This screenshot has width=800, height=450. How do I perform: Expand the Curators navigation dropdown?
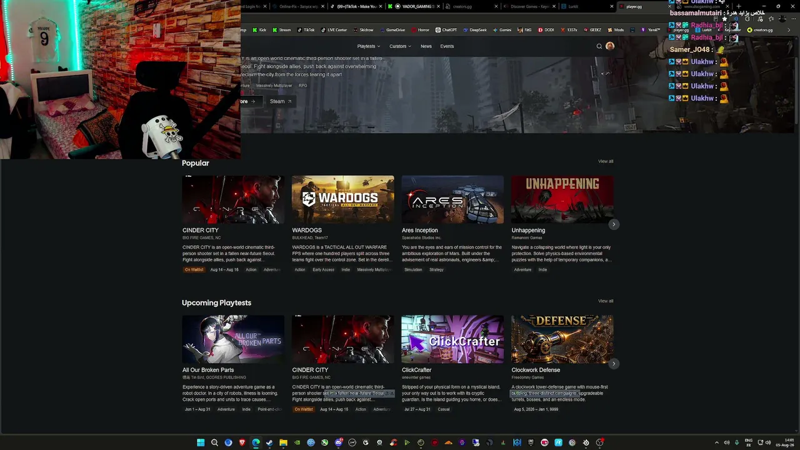tap(400, 46)
